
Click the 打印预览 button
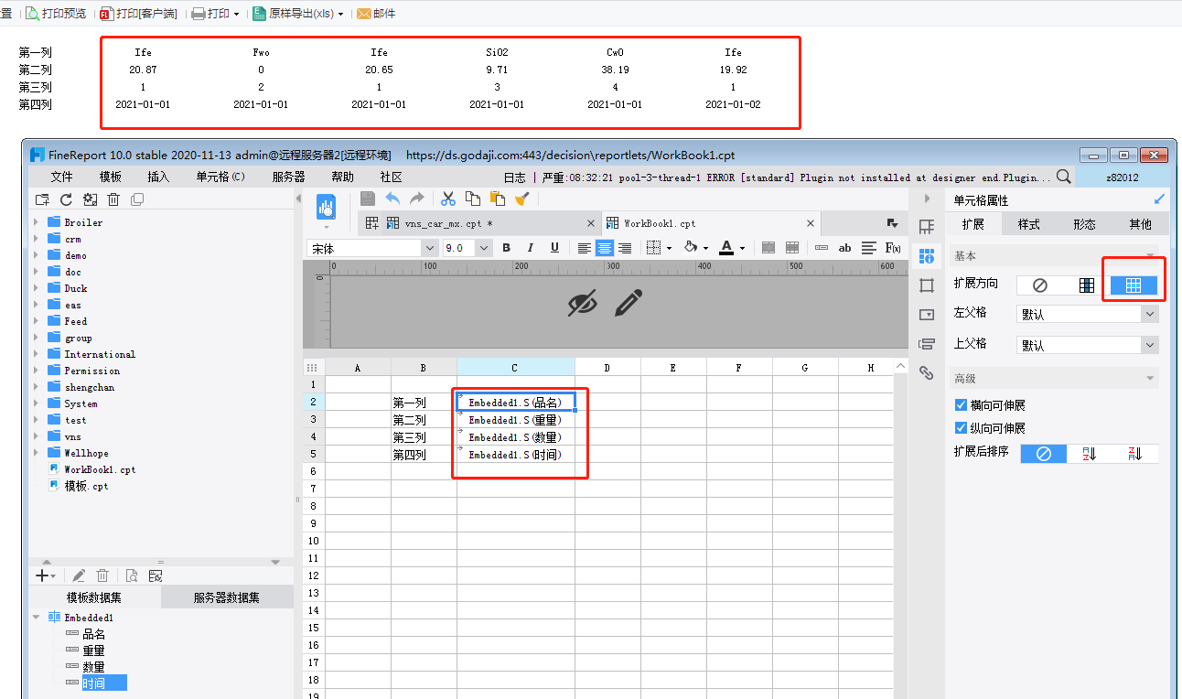coord(56,14)
